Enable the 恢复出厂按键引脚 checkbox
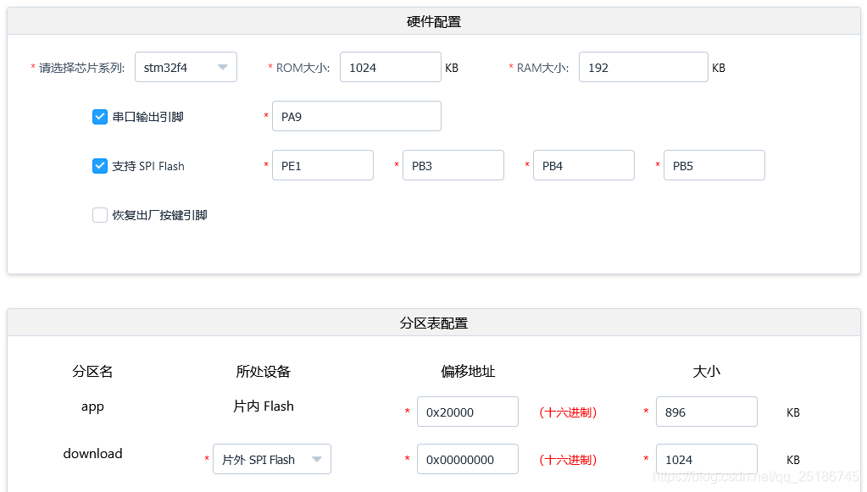 (x=99, y=215)
